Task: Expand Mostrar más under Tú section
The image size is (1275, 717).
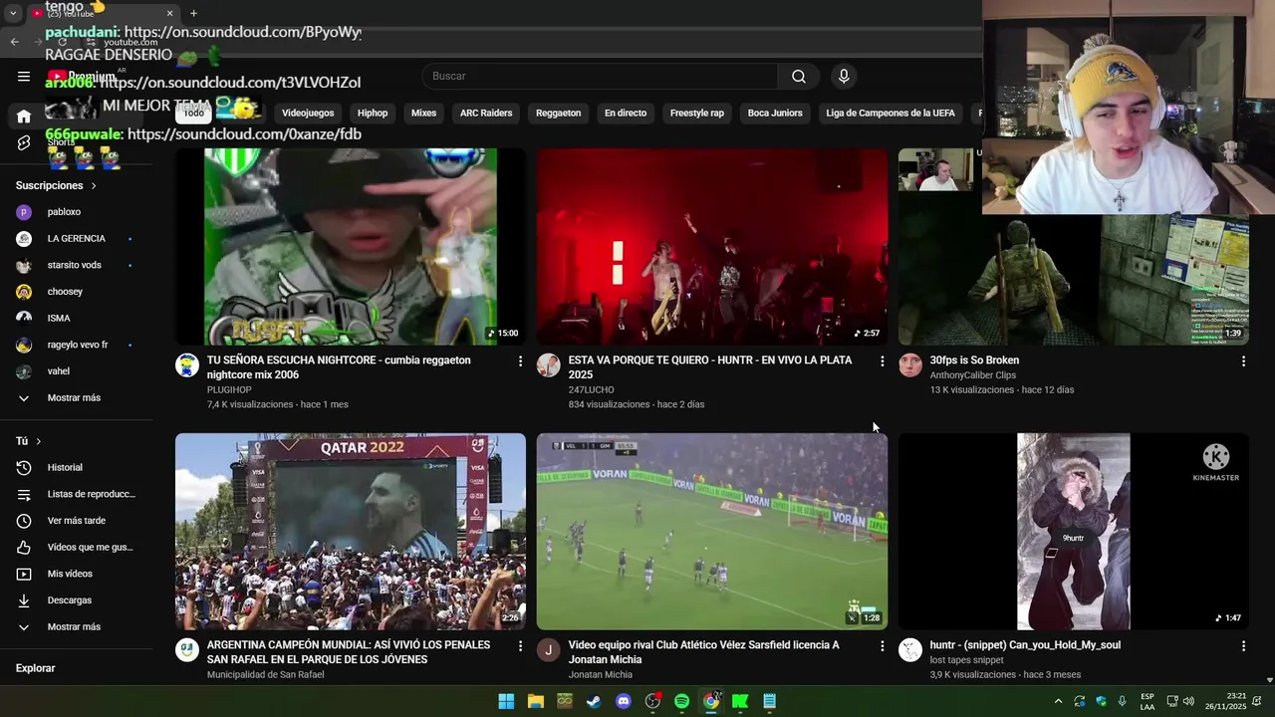Action: coord(76,627)
